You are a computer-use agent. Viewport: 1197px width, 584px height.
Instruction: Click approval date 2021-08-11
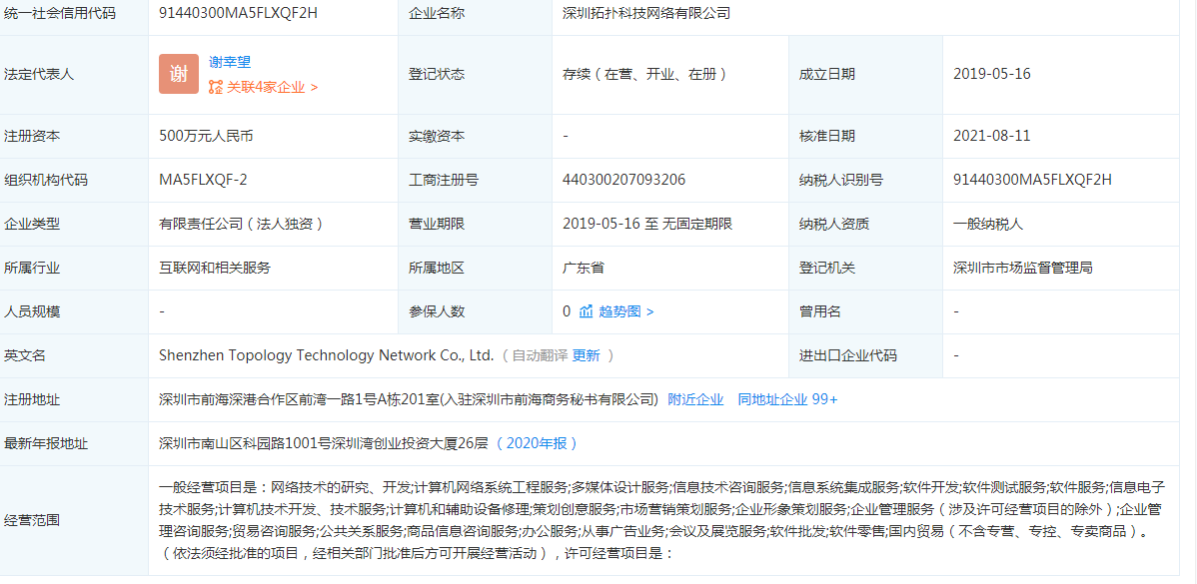point(991,136)
